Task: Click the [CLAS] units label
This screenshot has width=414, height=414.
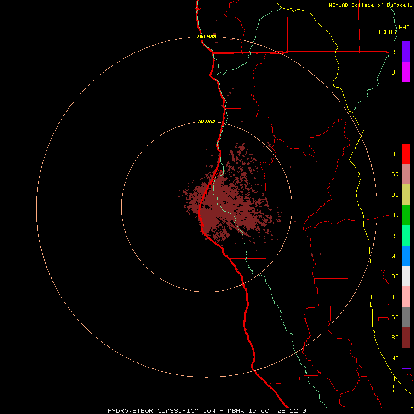Action: click(389, 32)
